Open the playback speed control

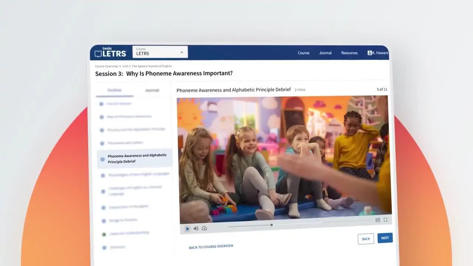(x=204, y=228)
